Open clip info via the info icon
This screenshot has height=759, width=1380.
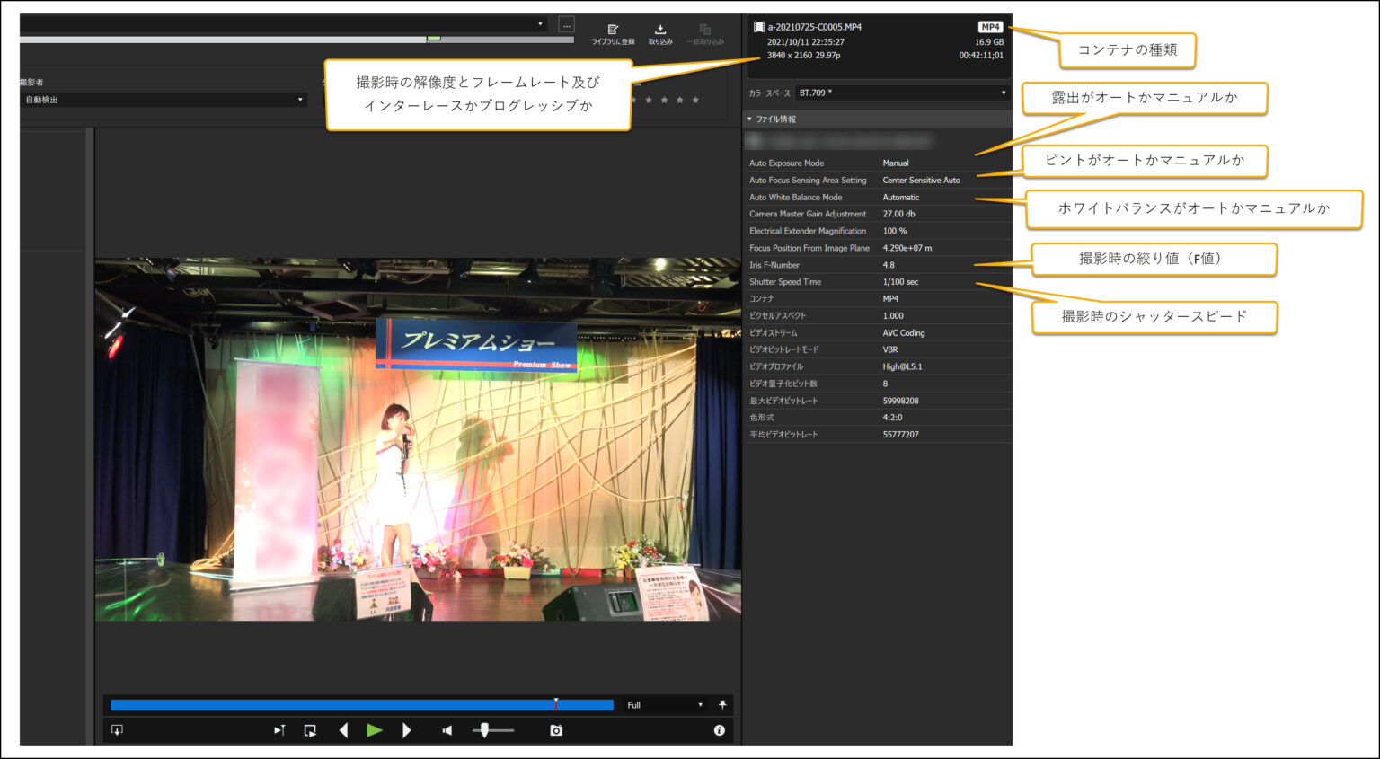[x=719, y=730]
